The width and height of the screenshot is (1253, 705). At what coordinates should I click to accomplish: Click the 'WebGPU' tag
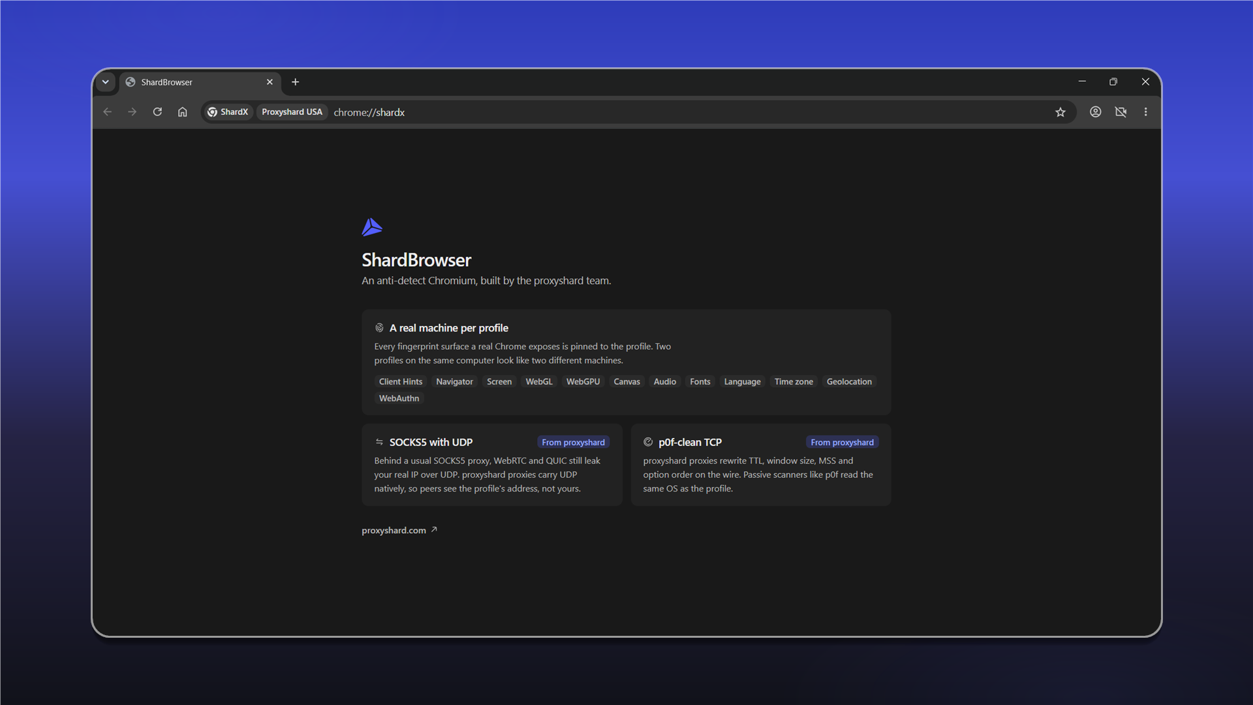click(x=583, y=382)
